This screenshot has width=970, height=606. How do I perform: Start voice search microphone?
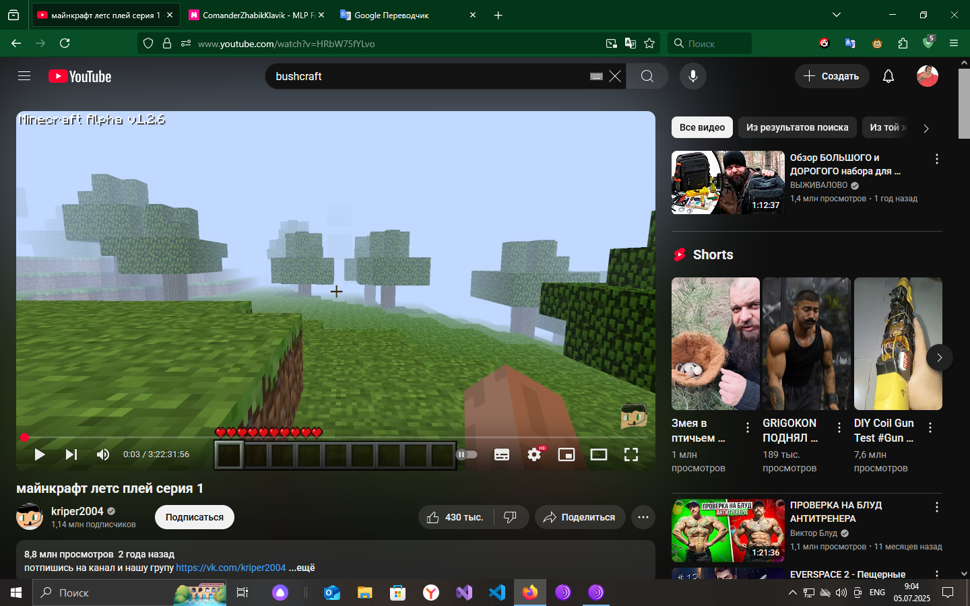coord(692,76)
